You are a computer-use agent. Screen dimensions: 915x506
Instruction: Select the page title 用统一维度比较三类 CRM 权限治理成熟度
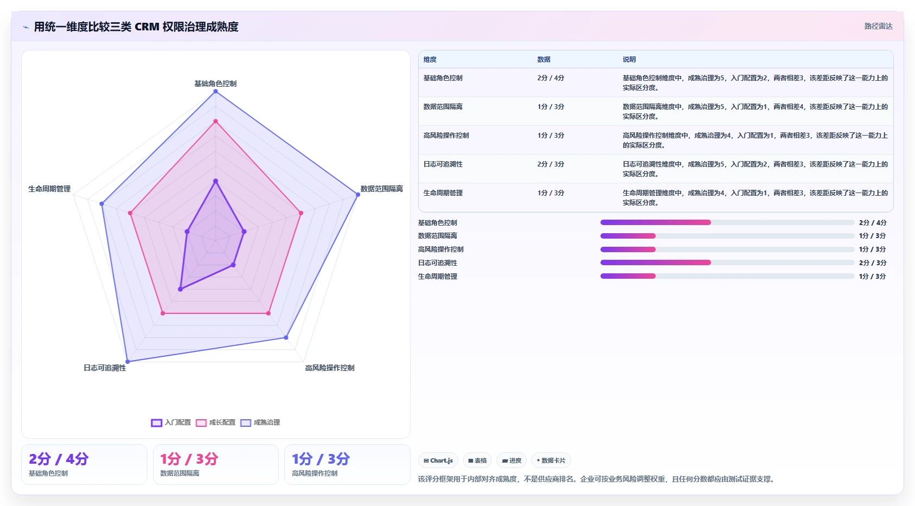[136, 27]
